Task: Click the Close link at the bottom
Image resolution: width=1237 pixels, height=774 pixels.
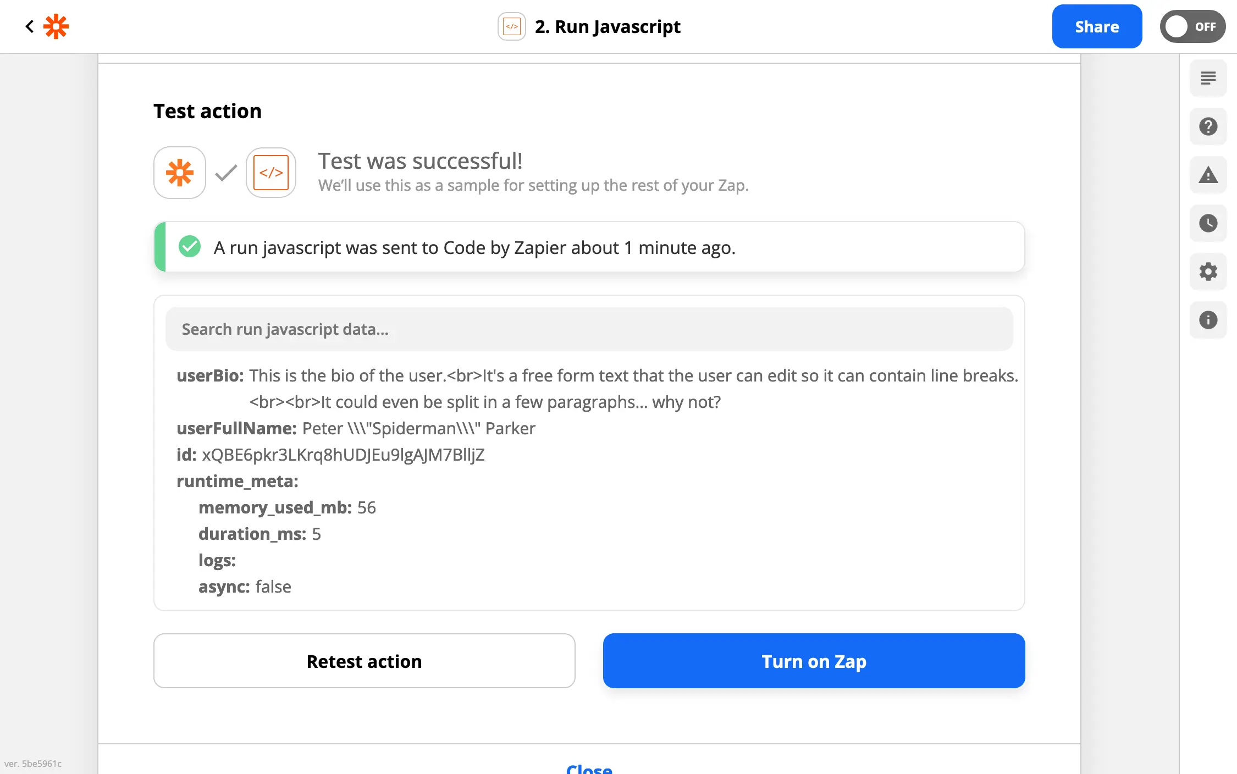Action: [x=589, y=769]
